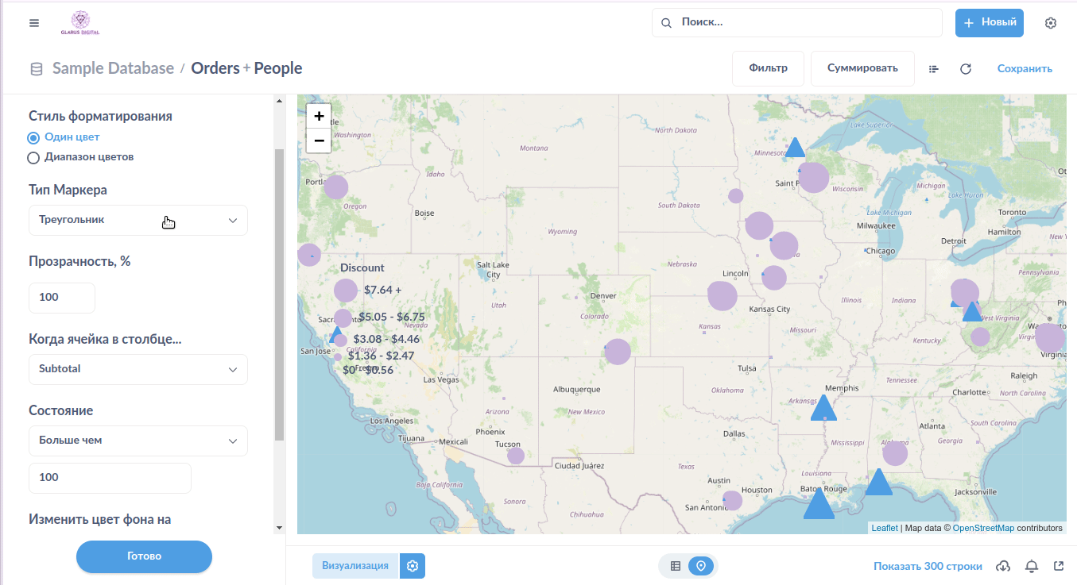Click the transparency percent input field
1077x585 pixels.
[62, 298]
